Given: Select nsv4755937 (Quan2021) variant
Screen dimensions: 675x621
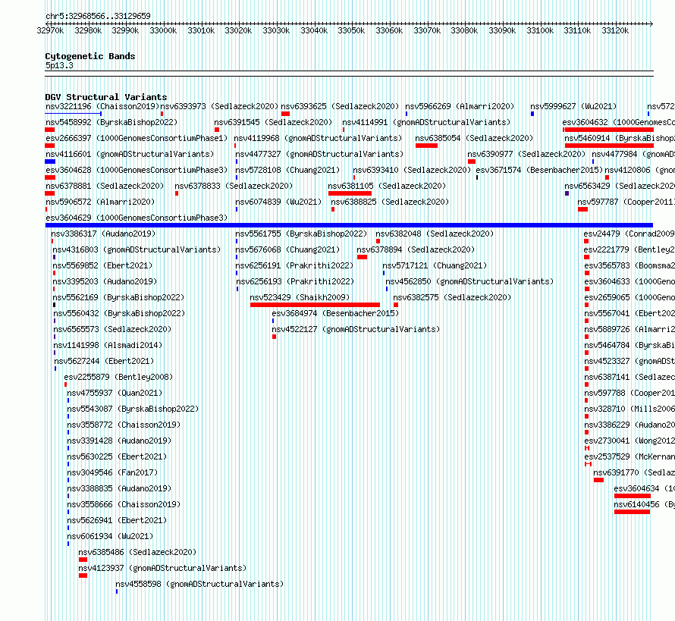Looking at the screenshot, I should click(x=115, y=393).
